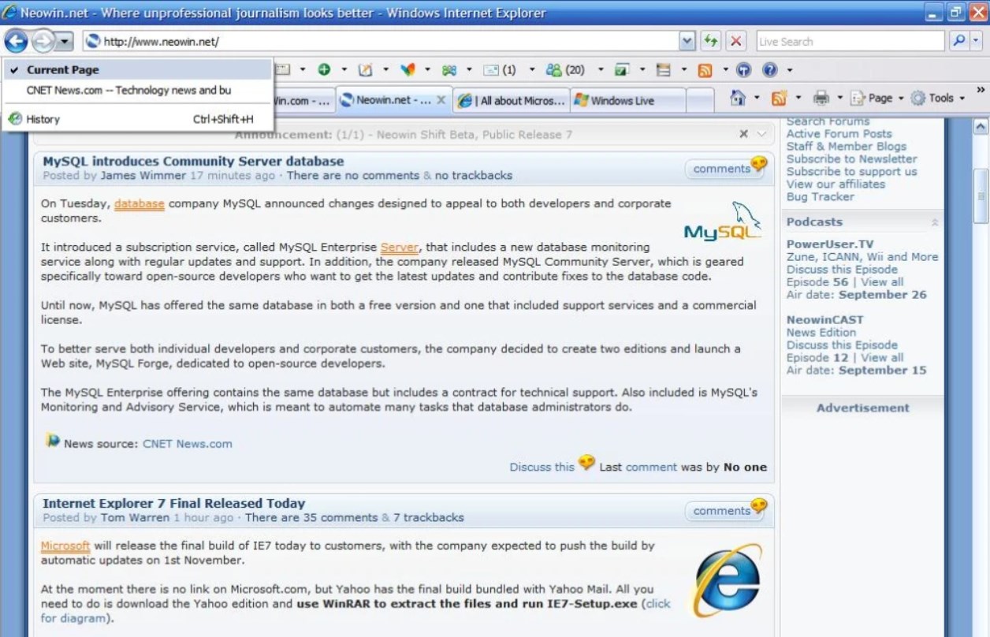This screenshot has width=990, height=637.
Task: Switch to the Windows Live tab
Action: pyautogui.click(x=628, y=100)
